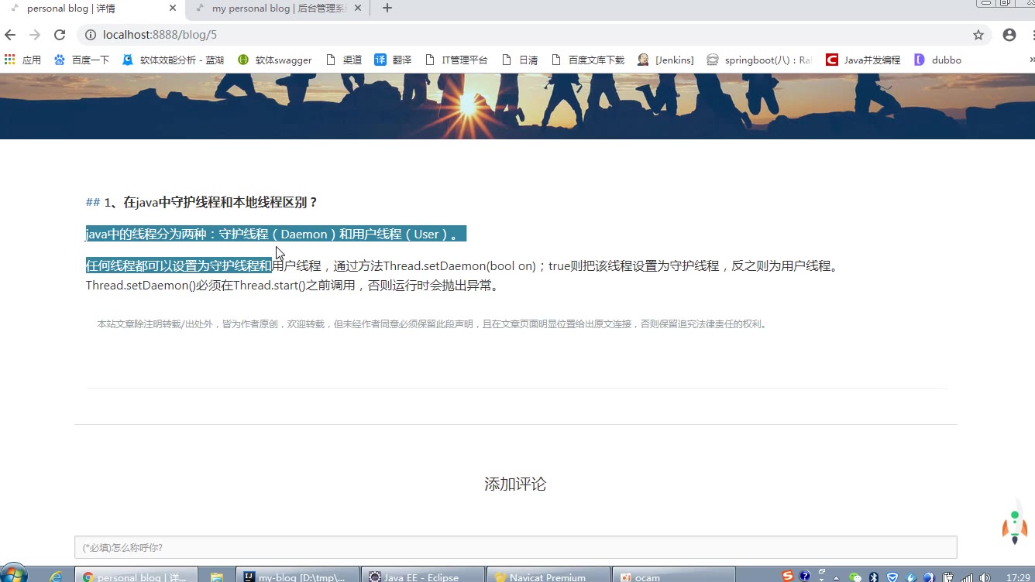Image resolution: width=1035 pixels, height=582 pixels.
Task: Click the text 'Thread.setDaemon()必须在Thread.start()之前调用'
Action: pyautogui.click(x=221, y=286)
